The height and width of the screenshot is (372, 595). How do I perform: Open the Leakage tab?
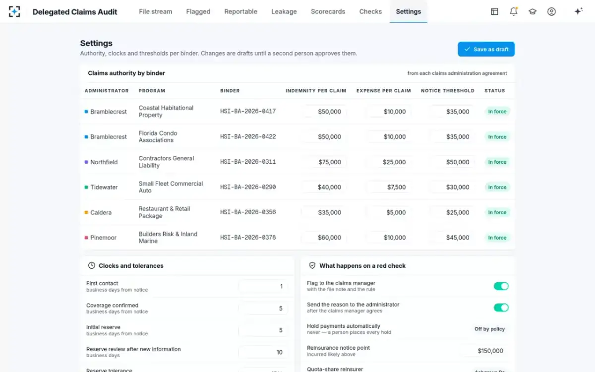click(284, 11)
